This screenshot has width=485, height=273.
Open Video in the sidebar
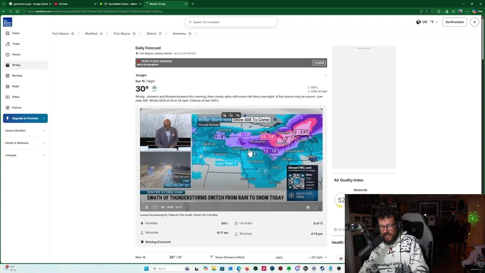(25, 97)
